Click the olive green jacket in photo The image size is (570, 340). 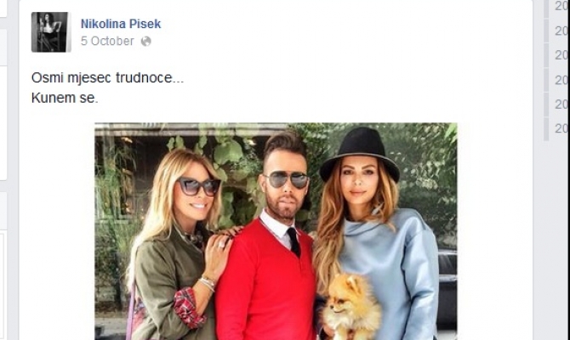[x=170, y=283]
